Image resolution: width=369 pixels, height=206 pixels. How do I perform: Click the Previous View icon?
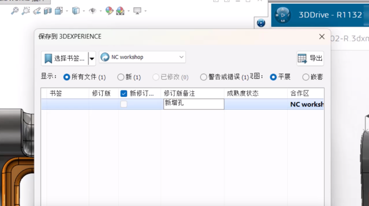[37, 11]
